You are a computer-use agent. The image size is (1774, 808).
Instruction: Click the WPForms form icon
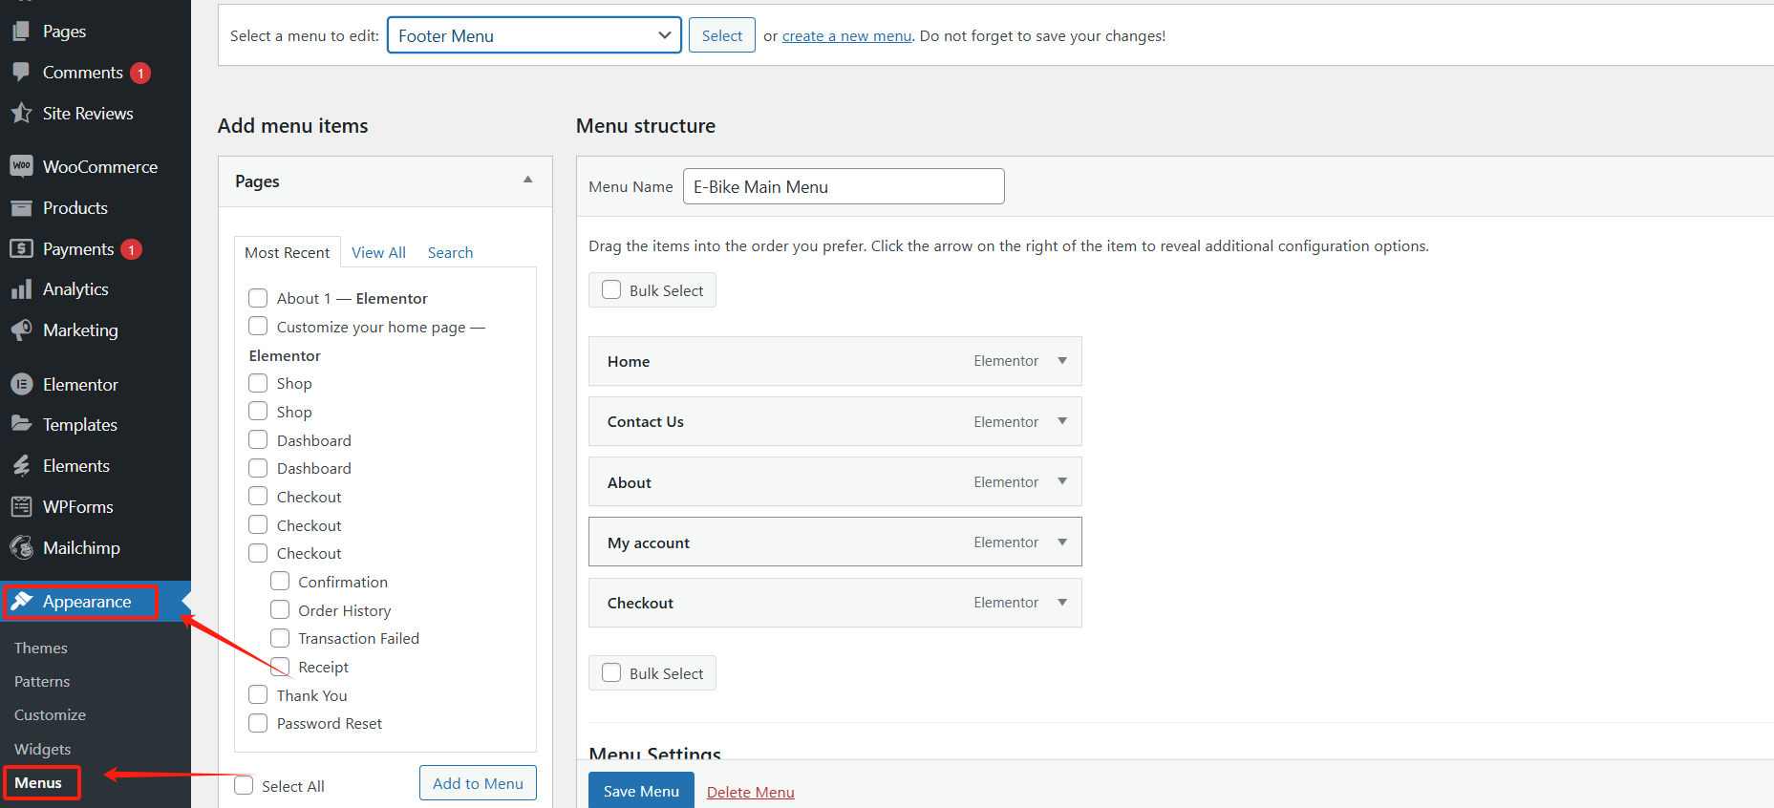(21, 506)
